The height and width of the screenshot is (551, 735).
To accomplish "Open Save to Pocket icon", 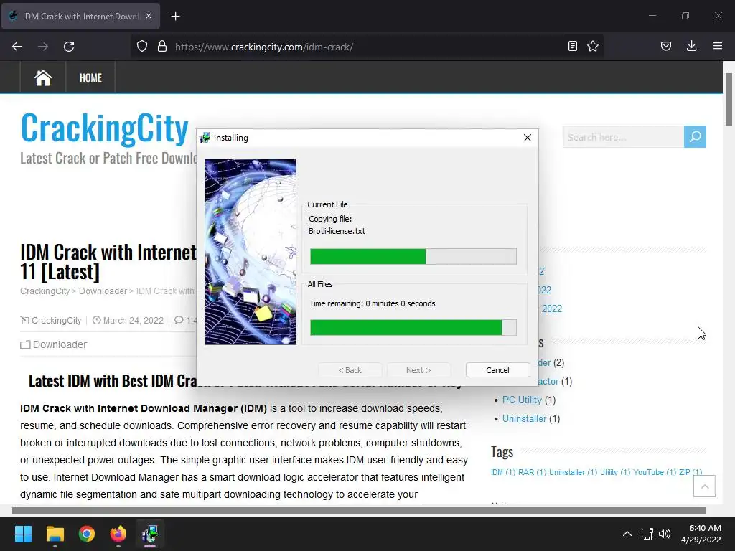I will point(666,47).
